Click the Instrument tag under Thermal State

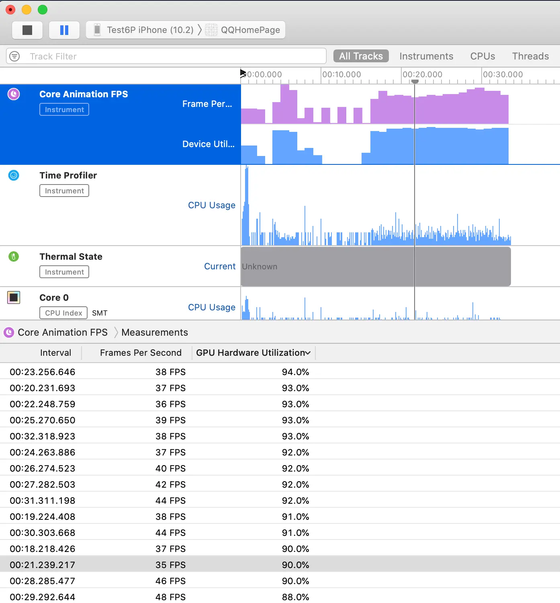click(64, 272)
